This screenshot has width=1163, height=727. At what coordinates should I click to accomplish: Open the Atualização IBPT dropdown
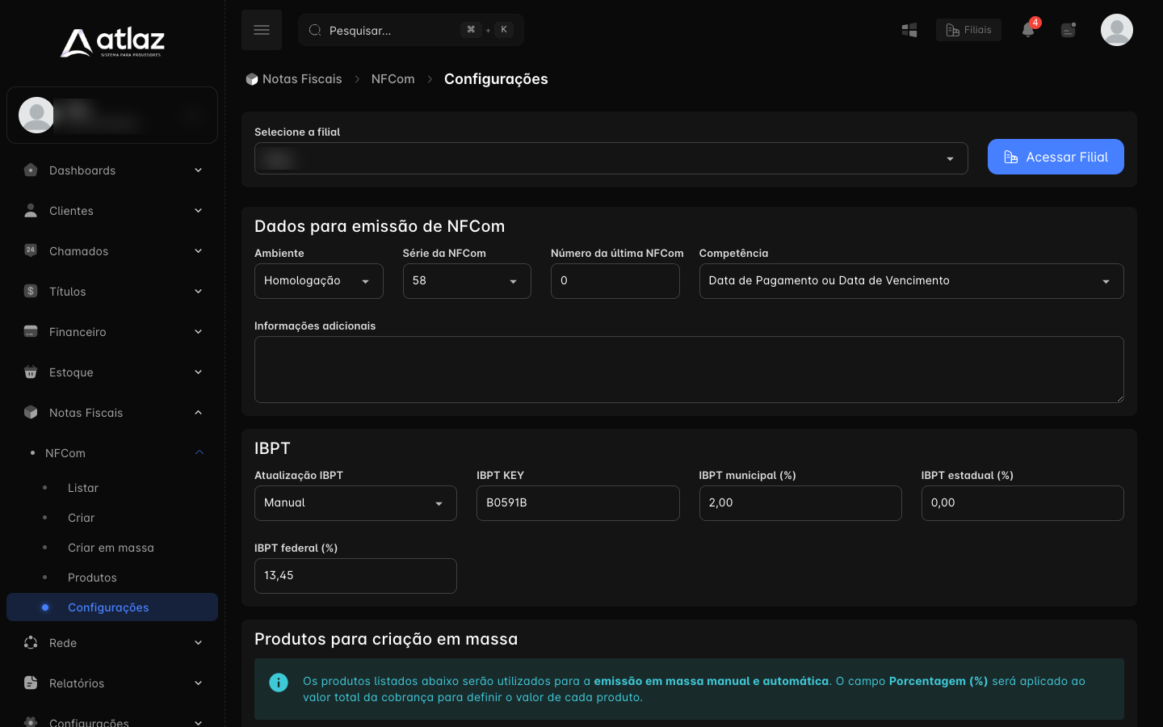coord(355,503)
